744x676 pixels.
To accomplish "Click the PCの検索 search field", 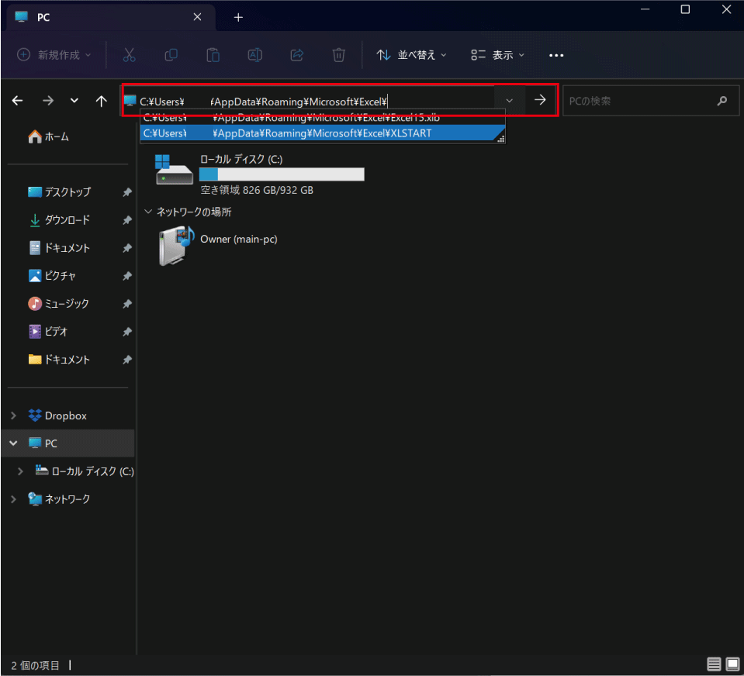I will coord(638,101).
